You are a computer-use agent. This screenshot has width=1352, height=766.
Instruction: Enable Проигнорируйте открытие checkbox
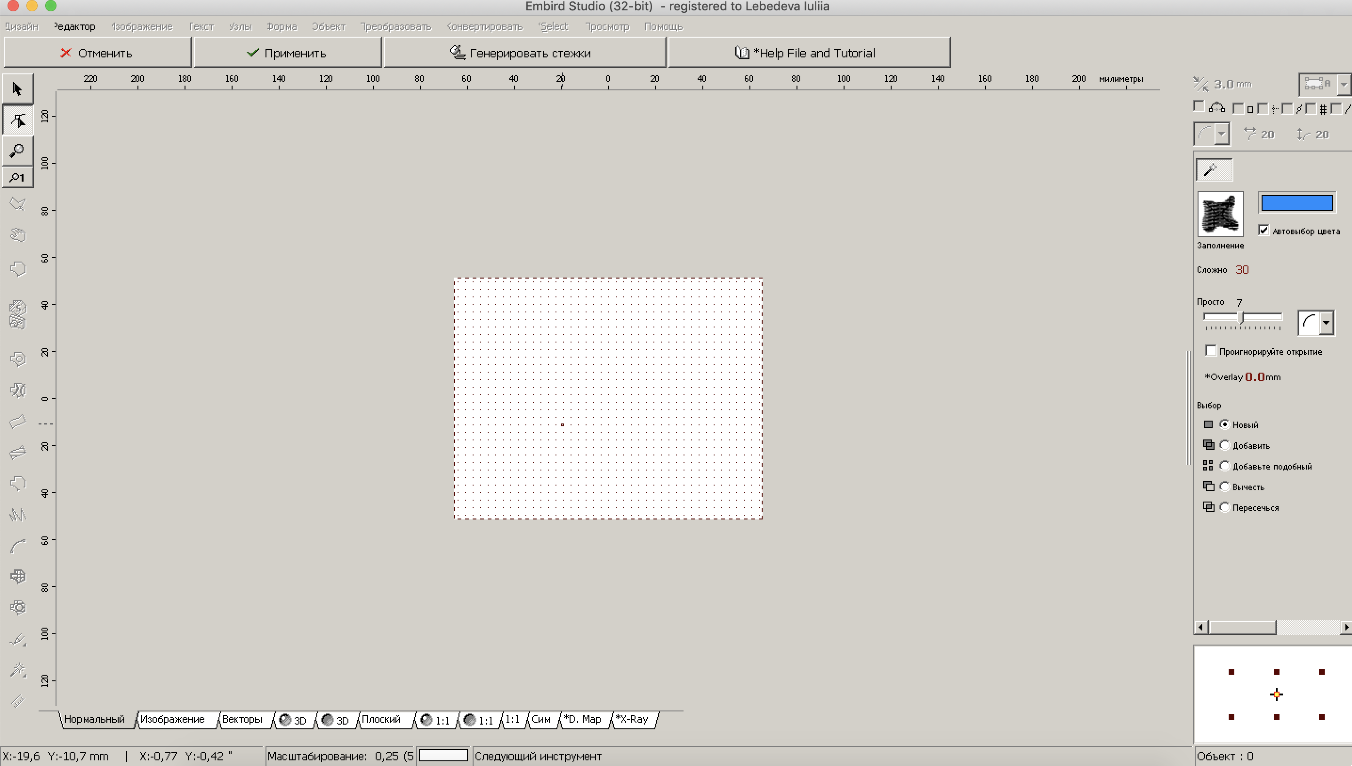pyautogui.click(x=1210, y=351)
